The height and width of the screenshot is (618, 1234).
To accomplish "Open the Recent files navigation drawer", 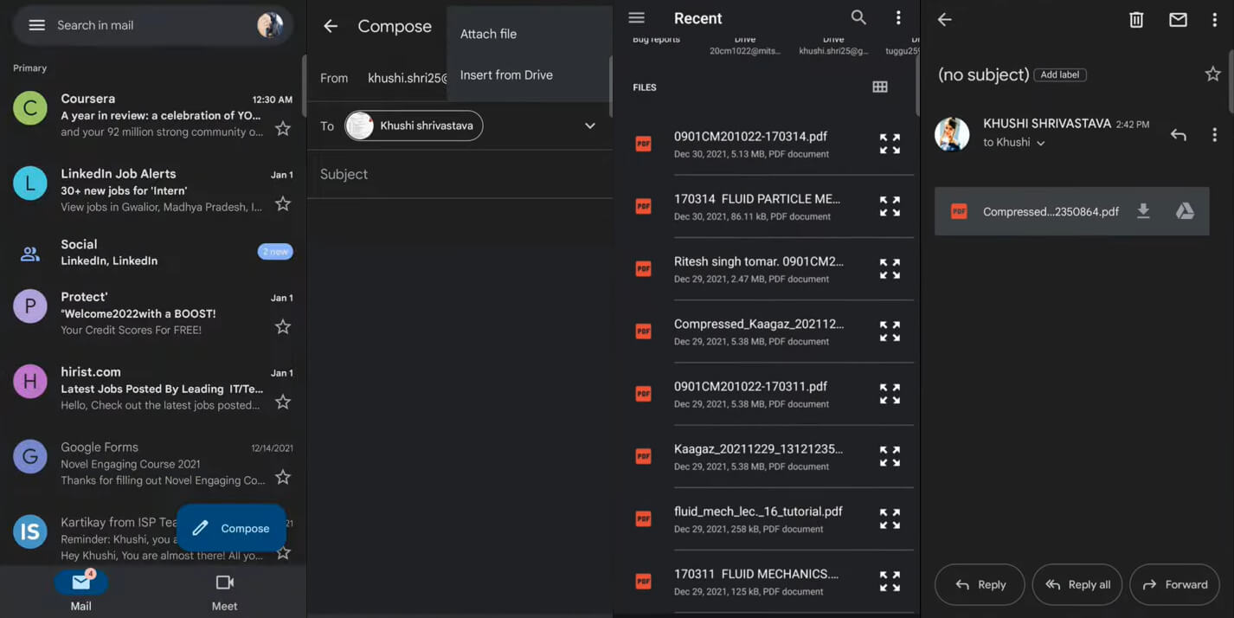I will tap(637, 18).
